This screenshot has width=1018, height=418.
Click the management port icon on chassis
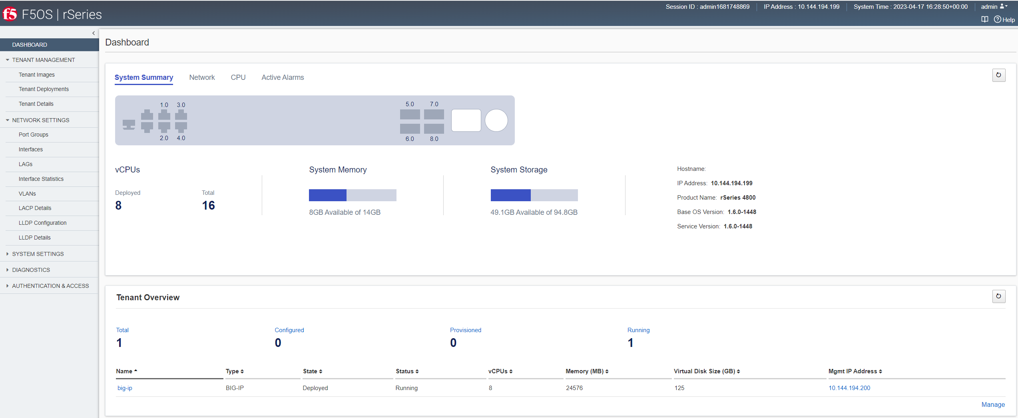pos(129,125)
